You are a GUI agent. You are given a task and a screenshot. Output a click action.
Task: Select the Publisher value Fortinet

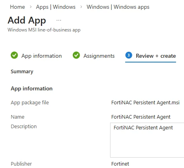[120, 164]
